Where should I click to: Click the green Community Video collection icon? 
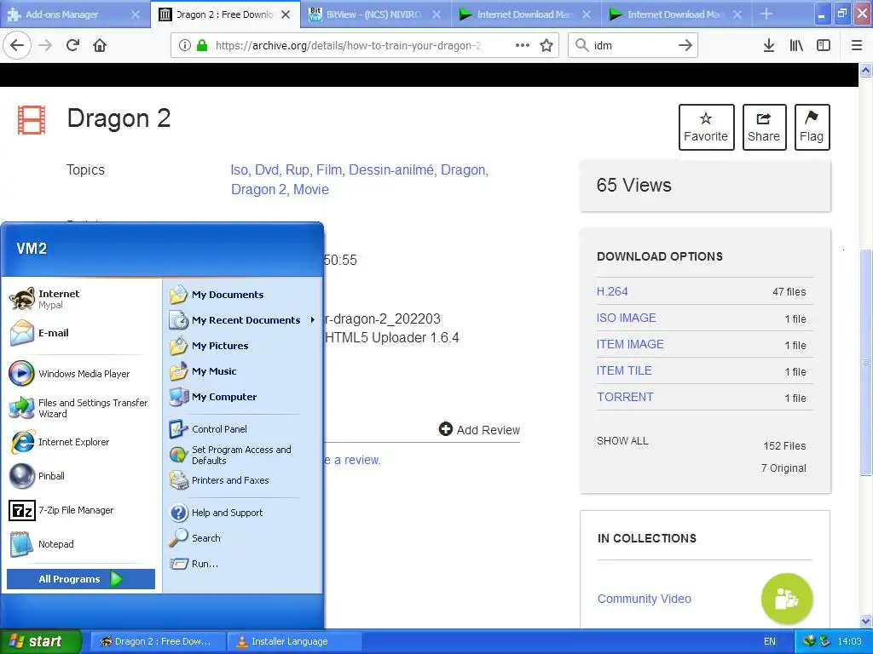point(787,599)
